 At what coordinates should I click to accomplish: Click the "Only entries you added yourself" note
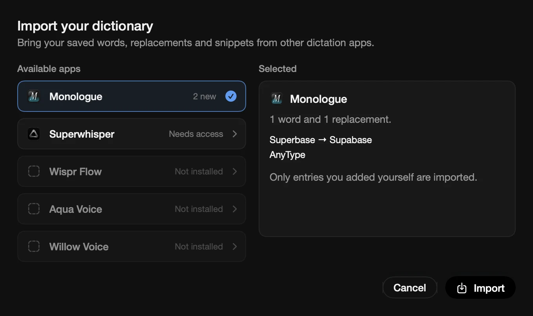(x=373, y=177)
